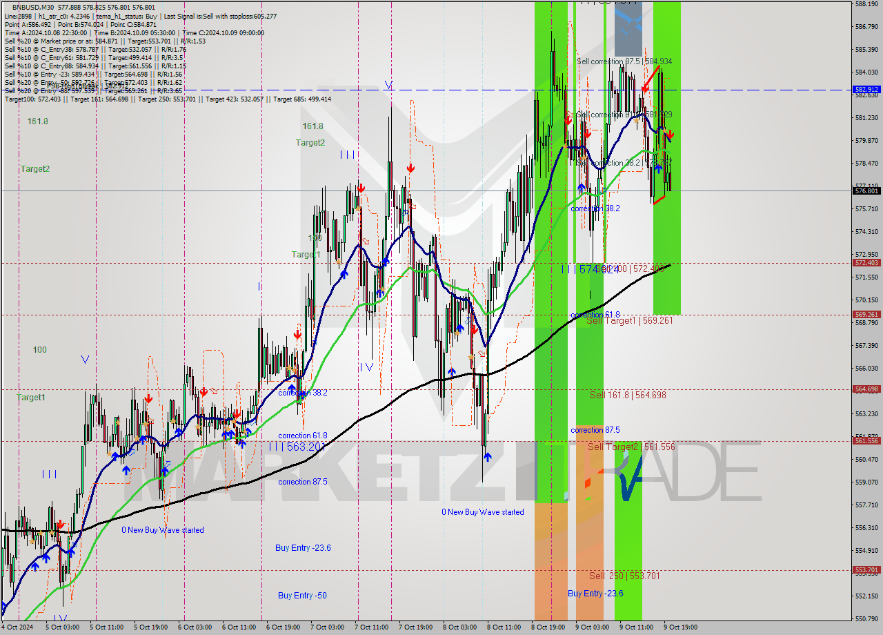Select the red 572.403 price tag on axis

coord(866,263)
